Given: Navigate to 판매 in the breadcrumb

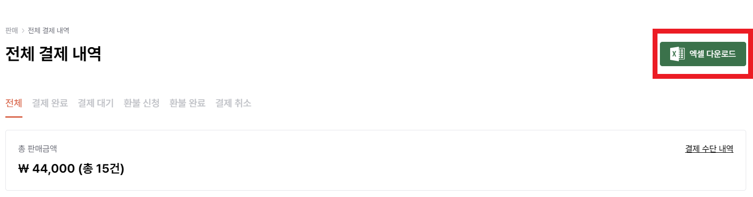Looking at the screenshot, I should tap(11, 31).
